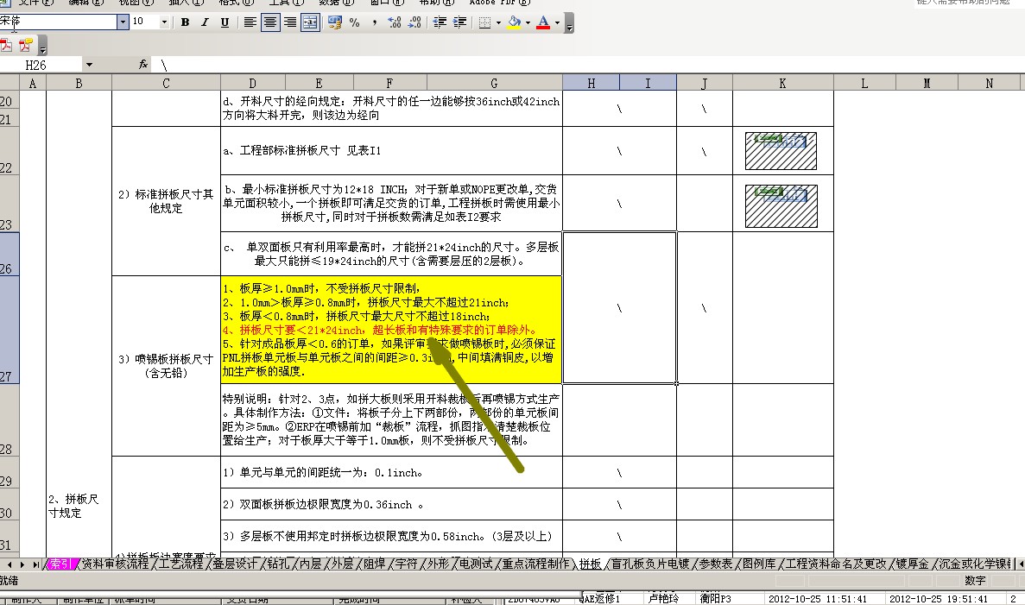
Task: Select the 参数表 sheet tab
Action: click(716, 564)
